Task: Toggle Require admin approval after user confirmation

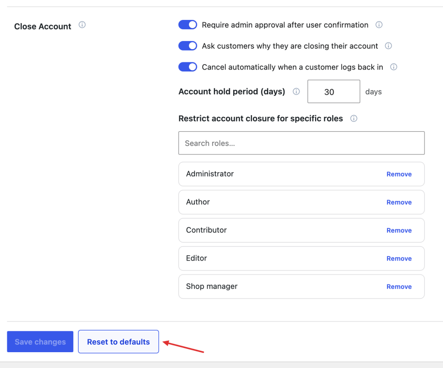Action: 188,25
